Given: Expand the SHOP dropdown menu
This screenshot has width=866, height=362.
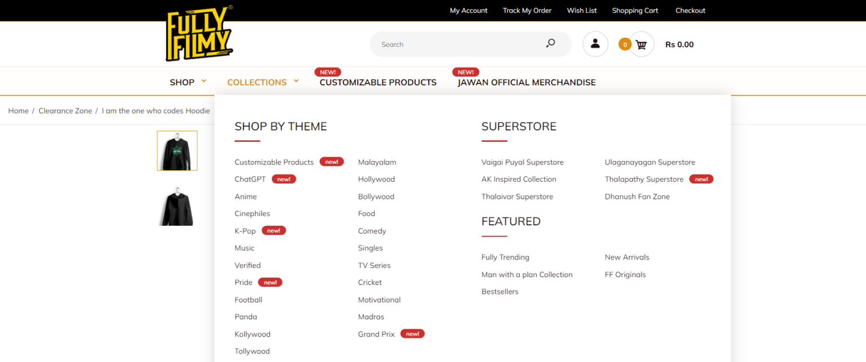Looking at the screenshot, I should click(x=183, y=82).
